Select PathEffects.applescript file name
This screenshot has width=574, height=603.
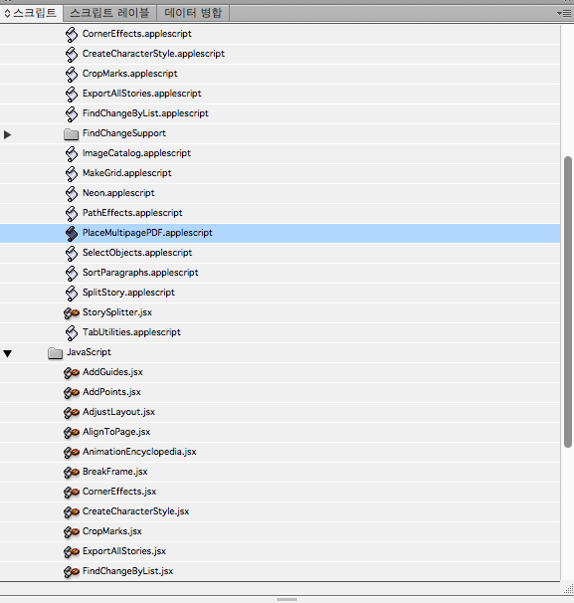pyautogui.click(x=132, y=213)
